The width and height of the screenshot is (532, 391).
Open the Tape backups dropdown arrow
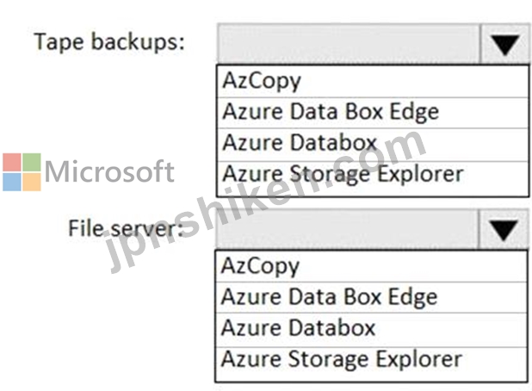click(504, 44)
